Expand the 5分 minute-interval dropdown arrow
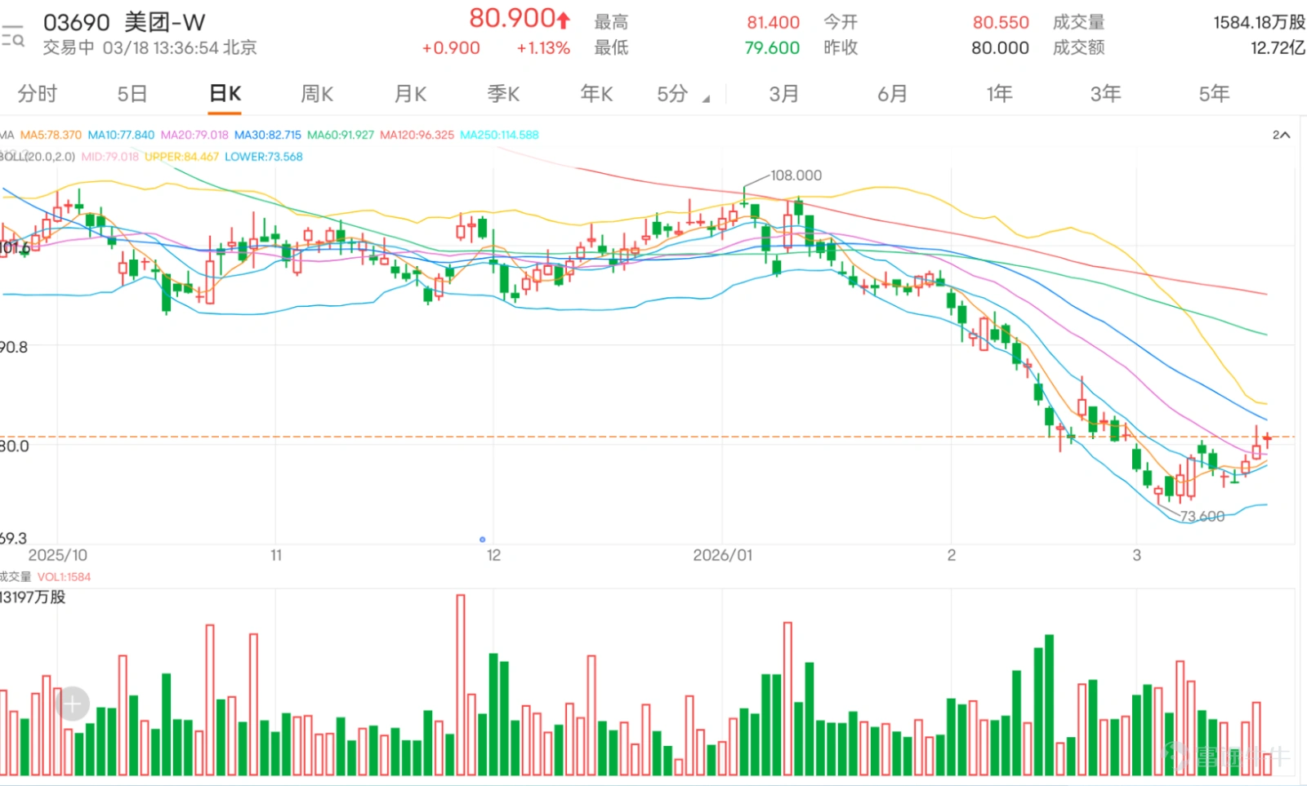The image size is (1307, 786). [706, 99]
